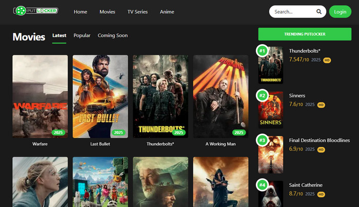Click the 7.6/10 rating text
The image size is (359, 207).
[x=296, y=104]
